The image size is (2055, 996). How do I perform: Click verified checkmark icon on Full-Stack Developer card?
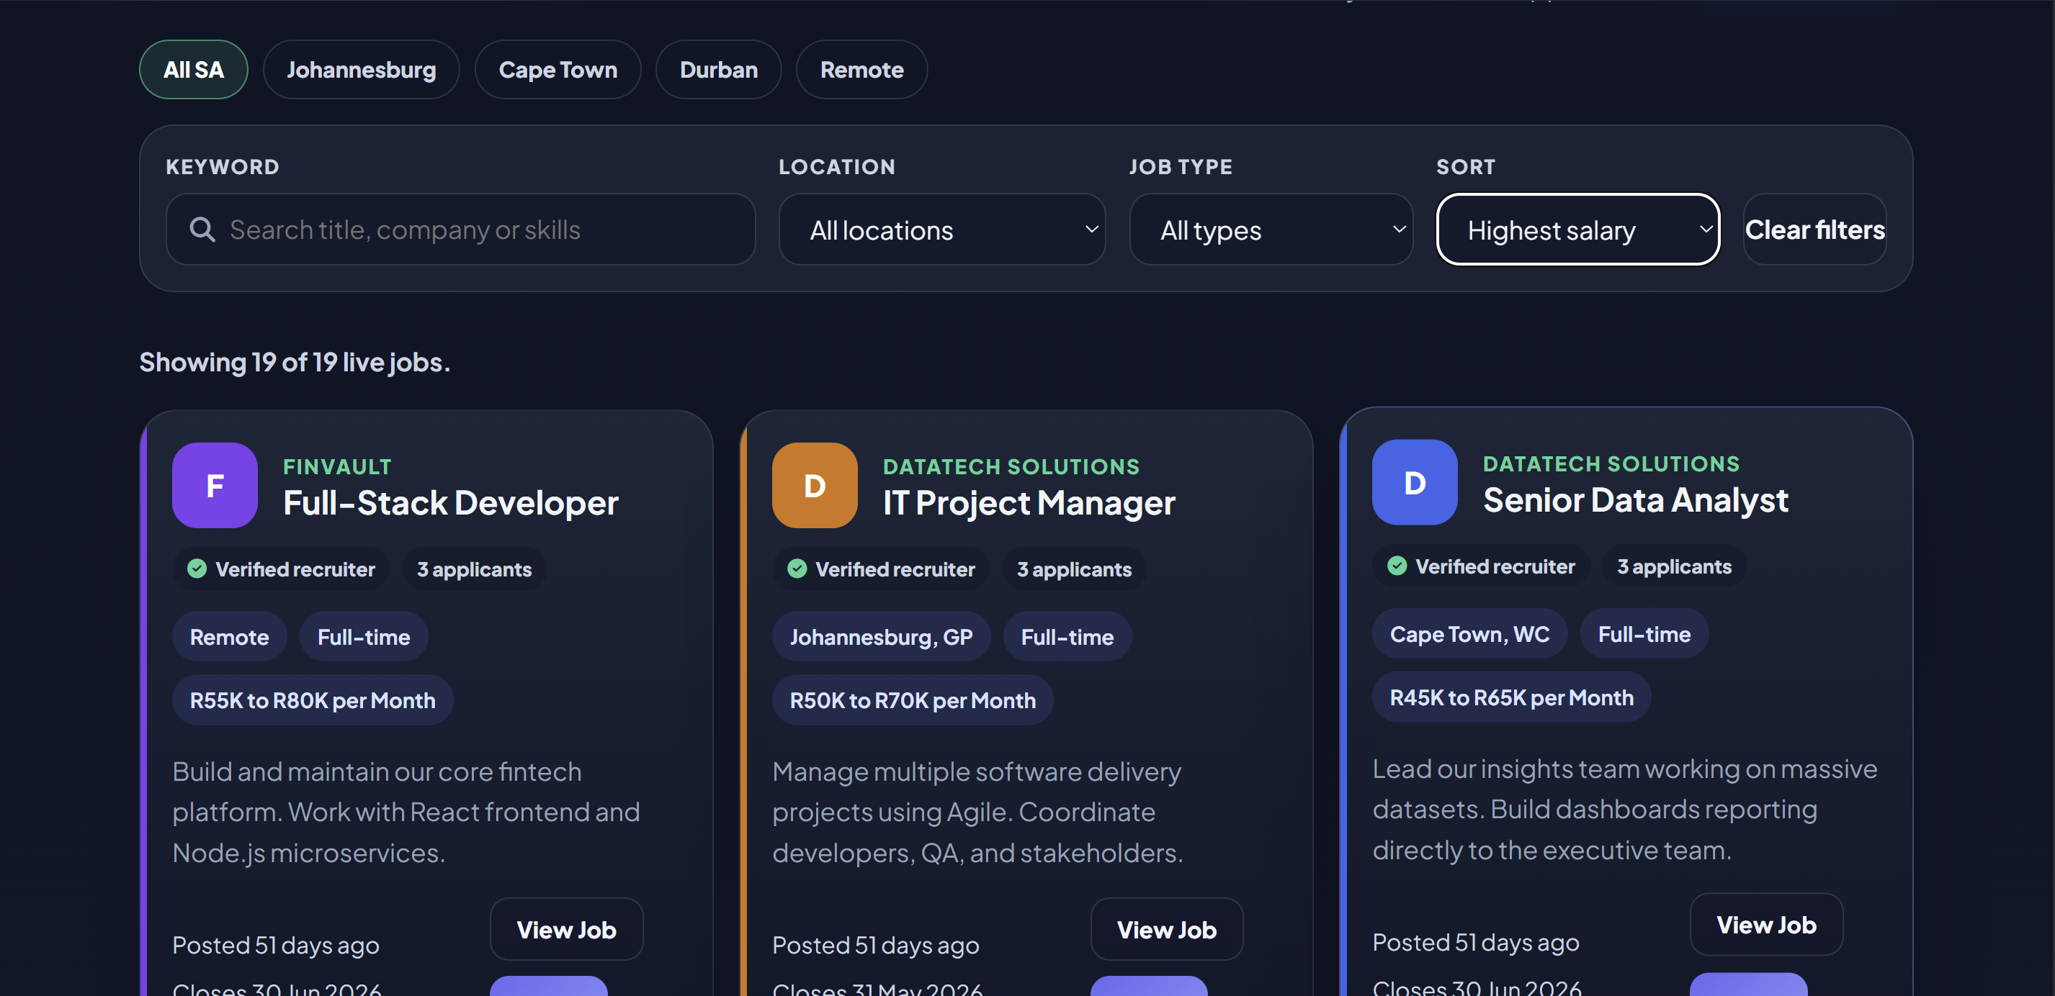(x=197, y=569)
